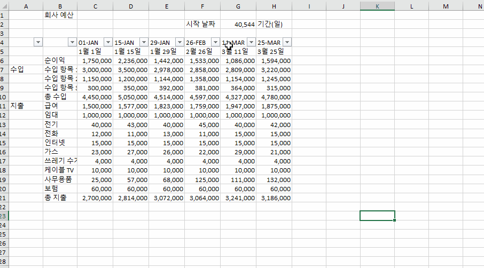Screen dimensions: 484x268
Task: Click the '총 수입' label cell
Action: [x=60, y=97]
